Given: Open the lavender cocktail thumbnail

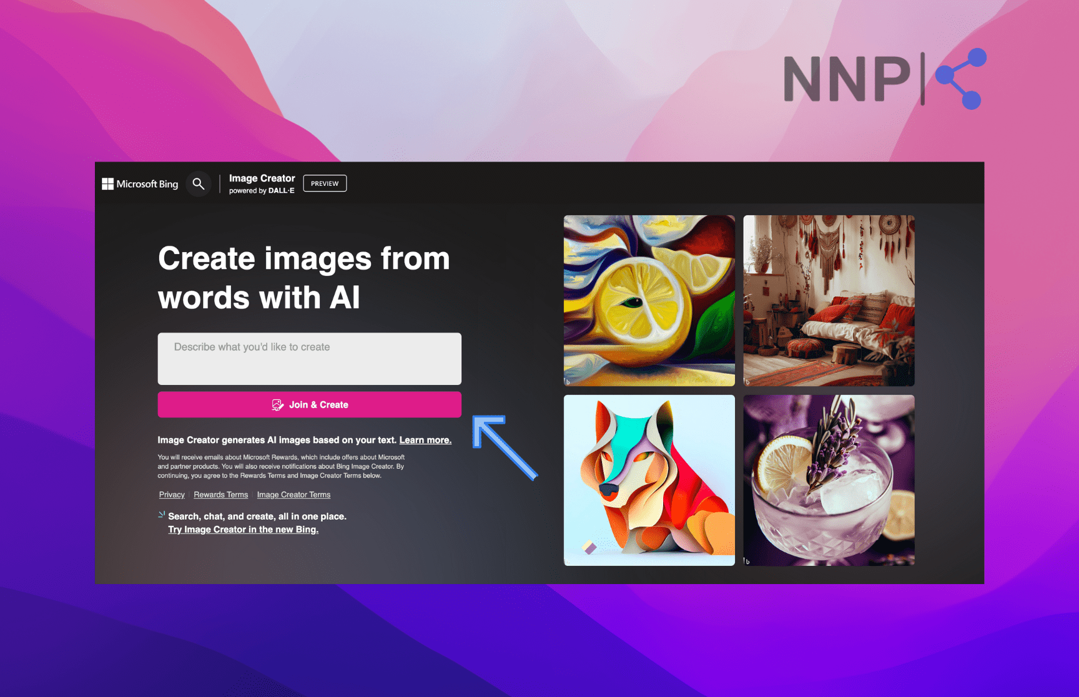Looking at the screenshot, I should 829,480.
